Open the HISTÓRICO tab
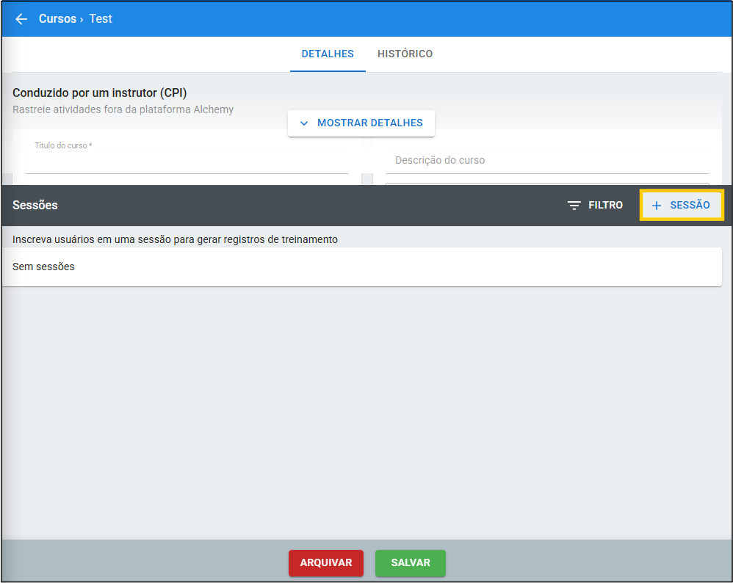The image size is (733, 583). [x=405, y=54]
